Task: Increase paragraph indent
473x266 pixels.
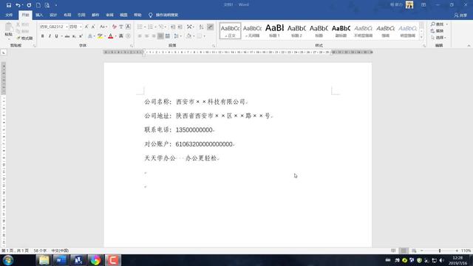Action: point(180,27)
